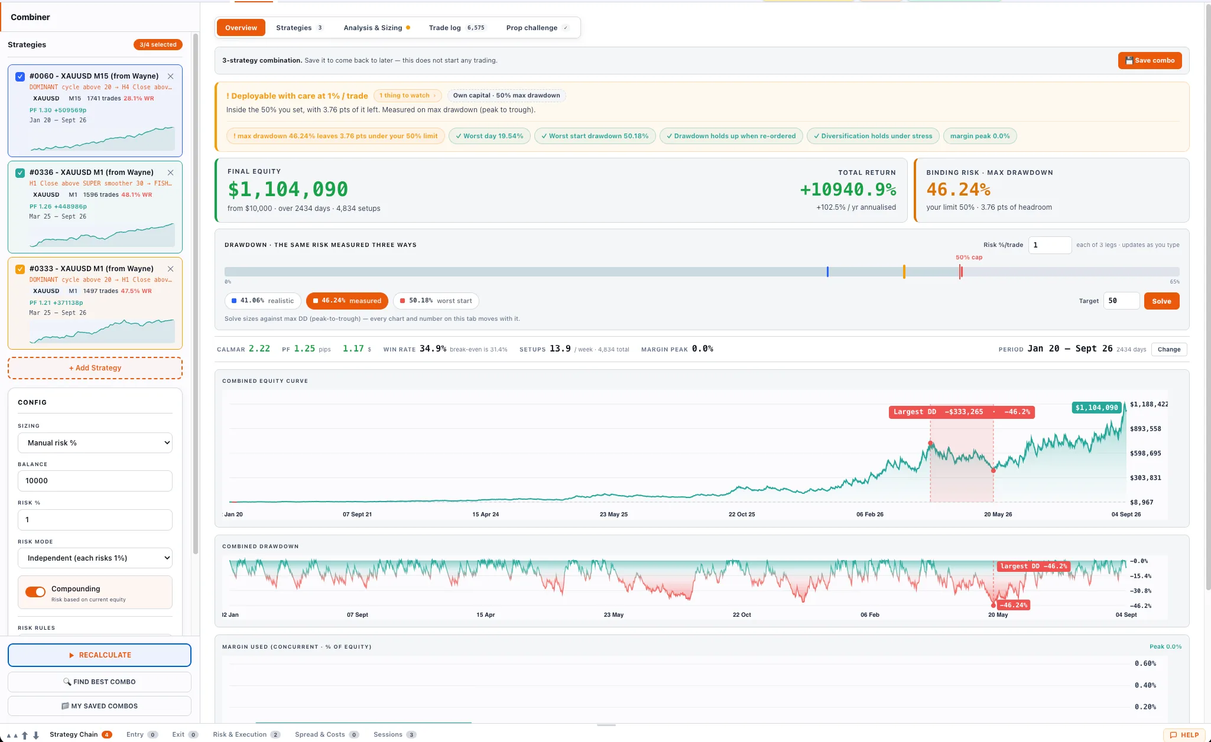Select the 41.06% realistic drawdown pill
The image size is (1211, 742).
(x=262, y=301)
